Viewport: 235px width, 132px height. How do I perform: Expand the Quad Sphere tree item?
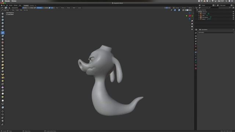[199, 17]
